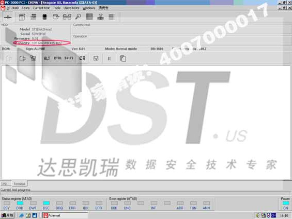This screenshot has width=292, height=219.
Task: Toggle the ALT key button
Action: tap(47, 58)
